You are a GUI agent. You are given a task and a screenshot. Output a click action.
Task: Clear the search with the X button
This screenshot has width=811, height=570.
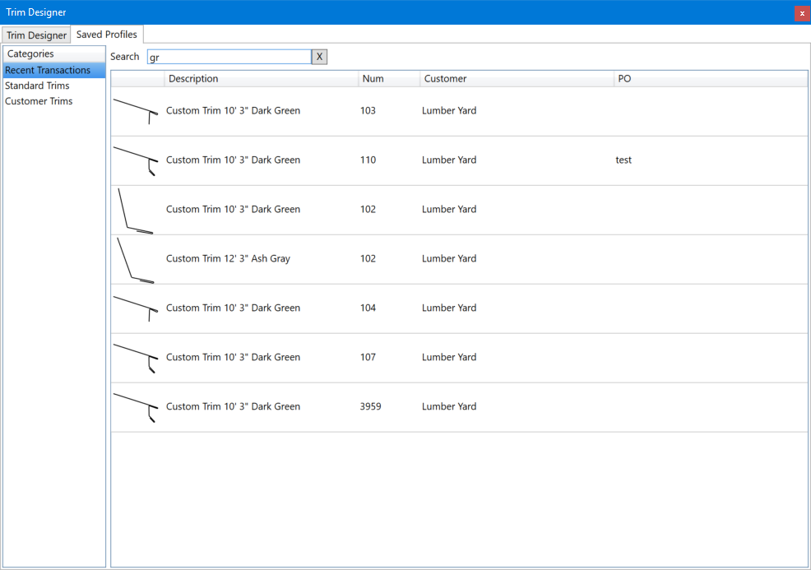tap(319, 57)
